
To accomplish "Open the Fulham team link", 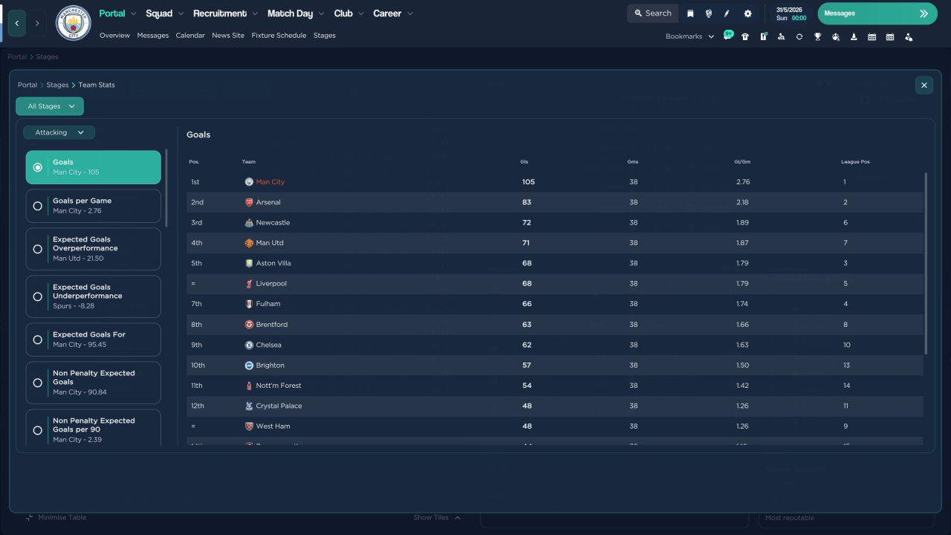I will point(268,304).
